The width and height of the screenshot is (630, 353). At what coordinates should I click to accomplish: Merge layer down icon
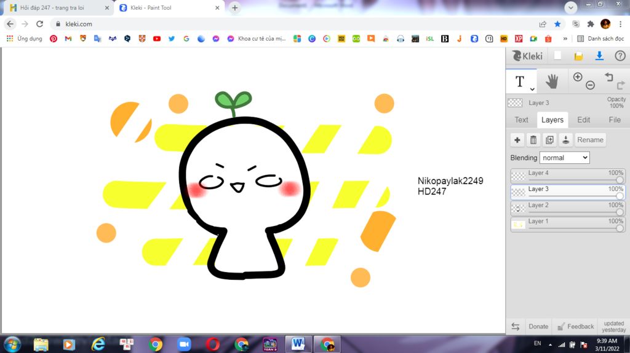coord(565,139)
